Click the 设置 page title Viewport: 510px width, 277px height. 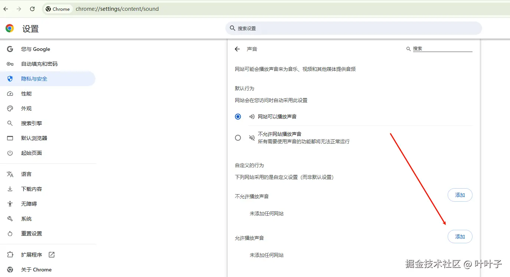[x=30, y=29]
